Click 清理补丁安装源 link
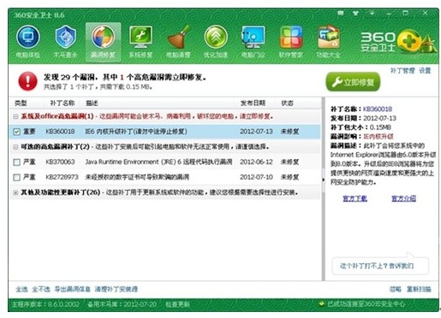This screenshot has height=318, width=441. [x=116, y=289]
